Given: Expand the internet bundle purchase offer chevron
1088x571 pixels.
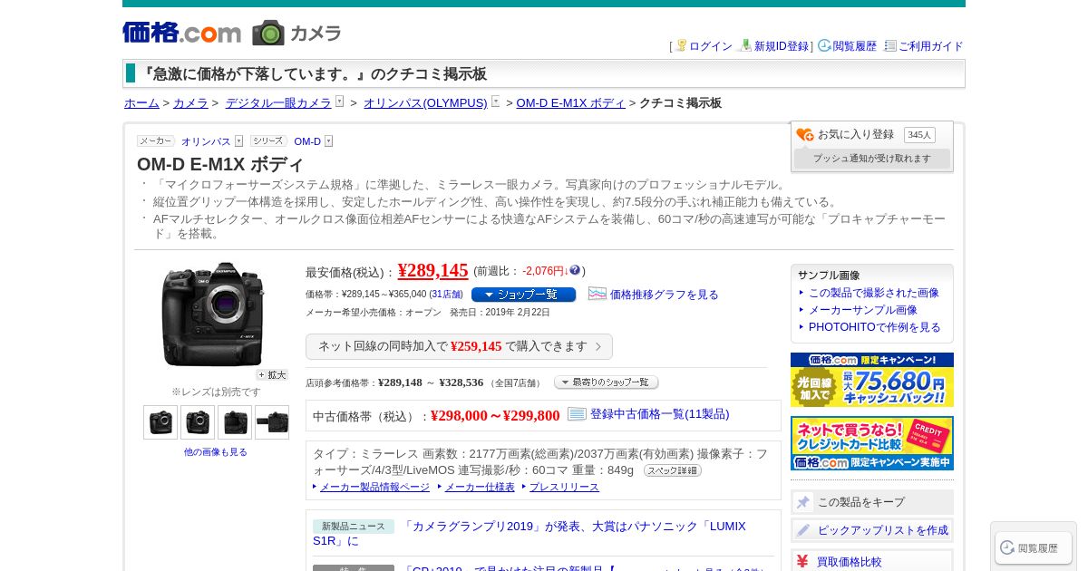Looking at the screenshot, I should [x=598, y=346].
